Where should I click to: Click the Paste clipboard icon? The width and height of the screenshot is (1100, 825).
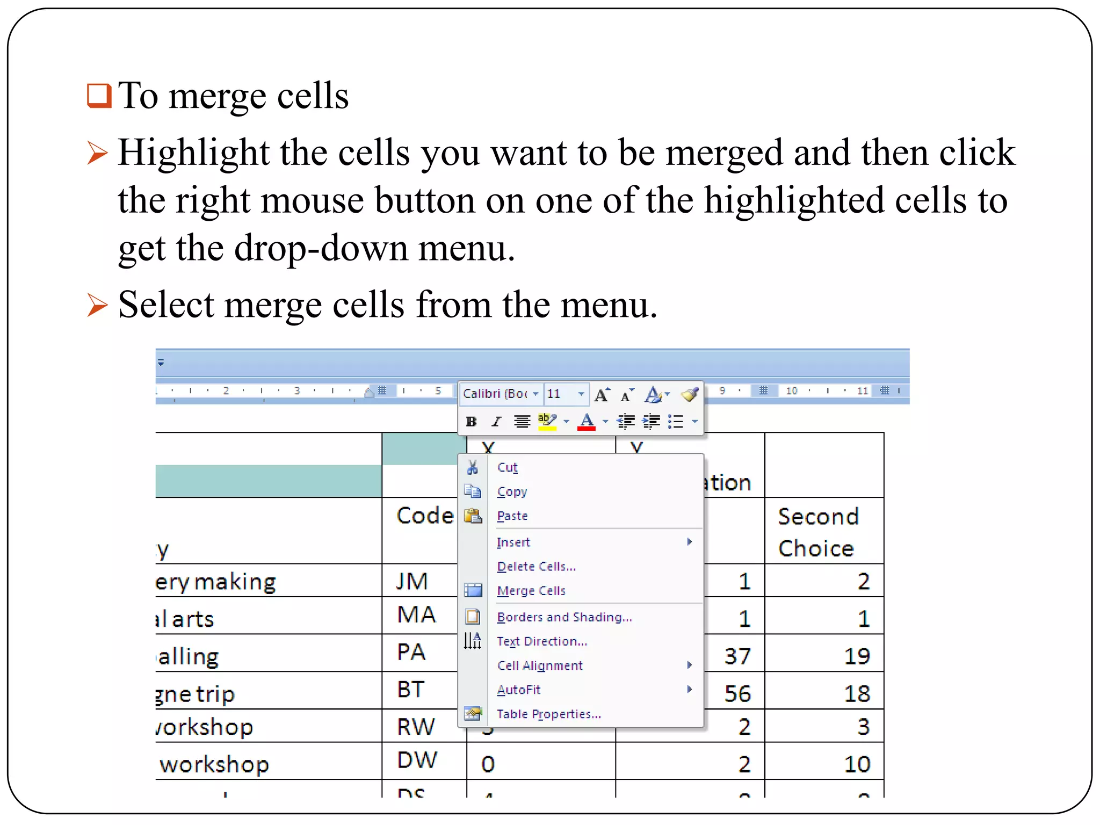click(473, 516)
